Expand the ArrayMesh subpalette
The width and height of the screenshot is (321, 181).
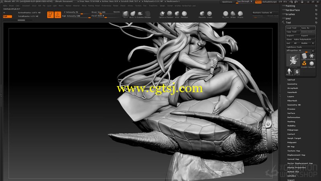click(293, 88)
